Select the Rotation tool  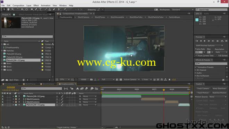click(x=18, y=9)
